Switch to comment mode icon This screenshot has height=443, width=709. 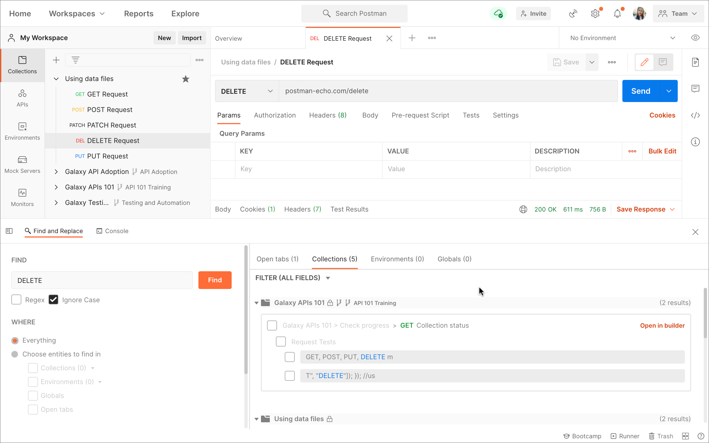(663, 62)
